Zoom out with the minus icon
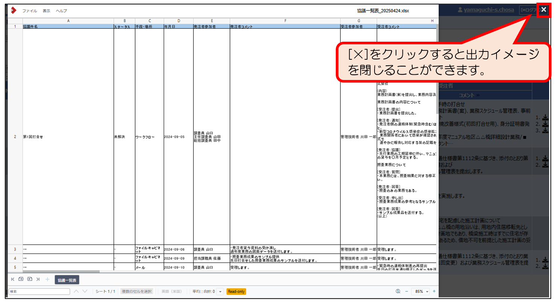 [407, 291]
